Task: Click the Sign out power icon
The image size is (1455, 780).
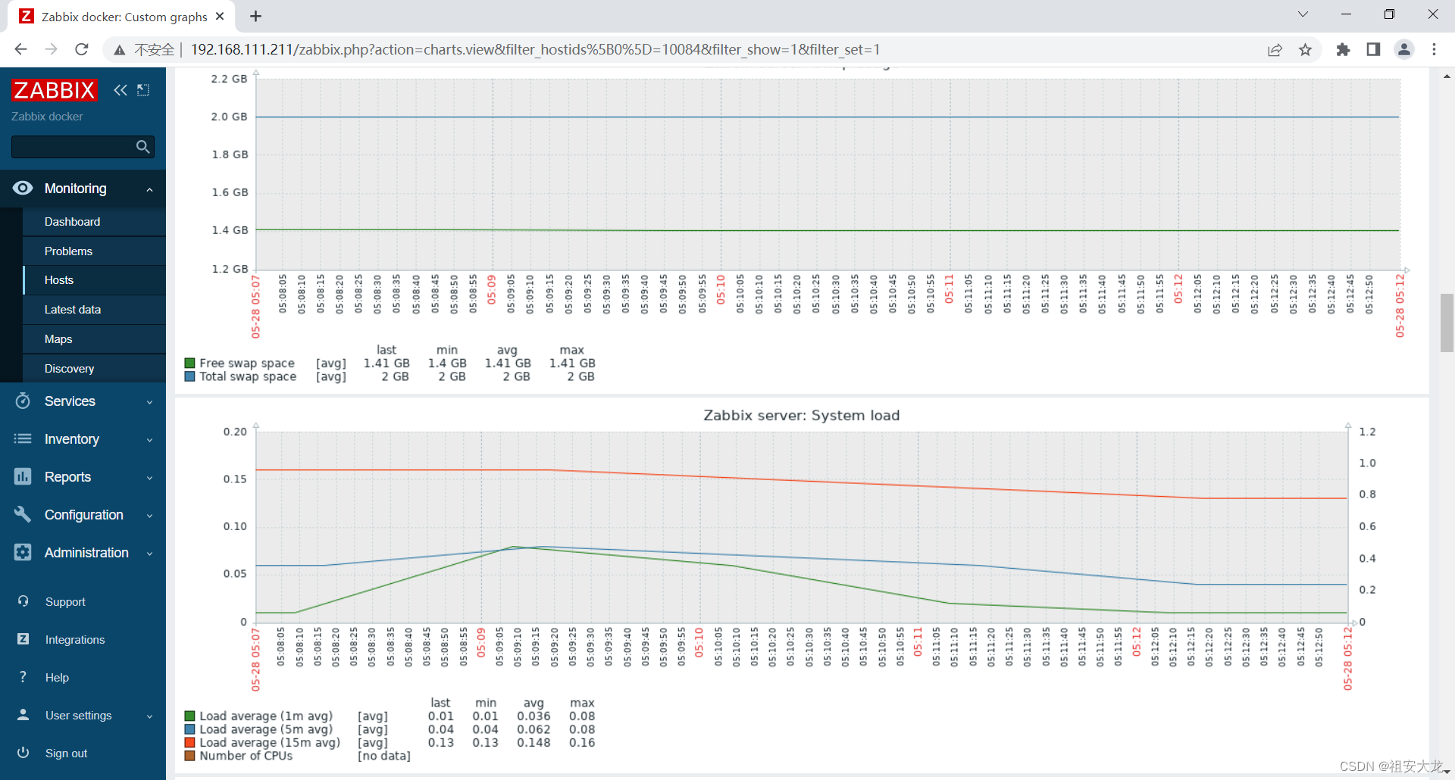Action: click(23, 753)
